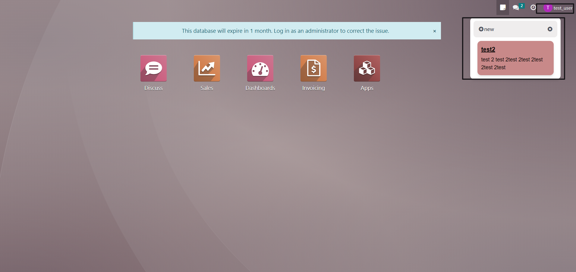The image size is (576, 272).
Task: Click the Dashboards label
Action: click(260, 88)
